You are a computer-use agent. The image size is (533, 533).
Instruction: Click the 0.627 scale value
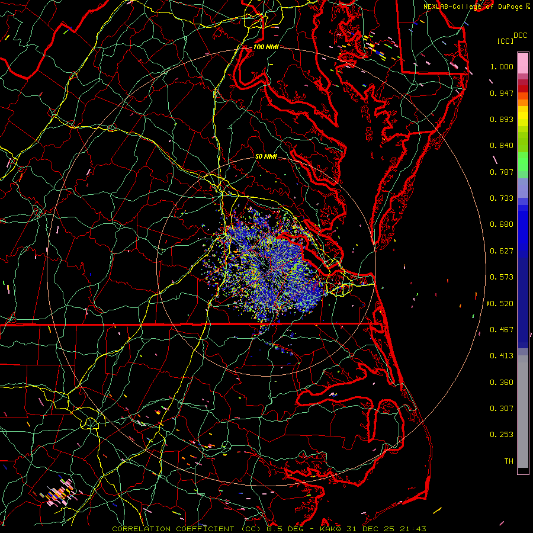502,251
